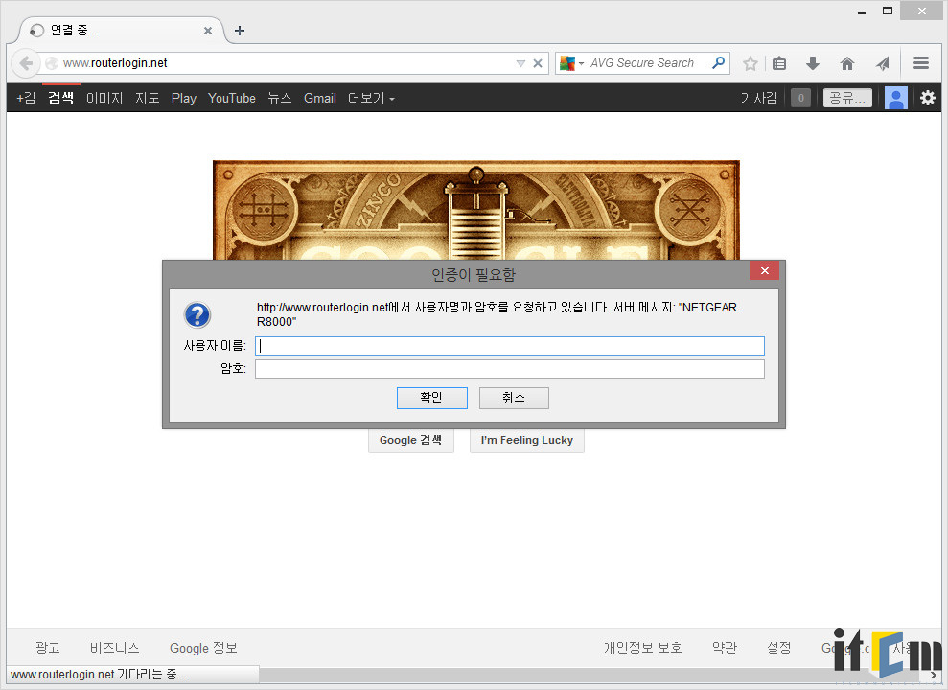Expand the '더보기' dropdown menu
Image resolution: width=948 pixels, height=690 pixels.
371,98
